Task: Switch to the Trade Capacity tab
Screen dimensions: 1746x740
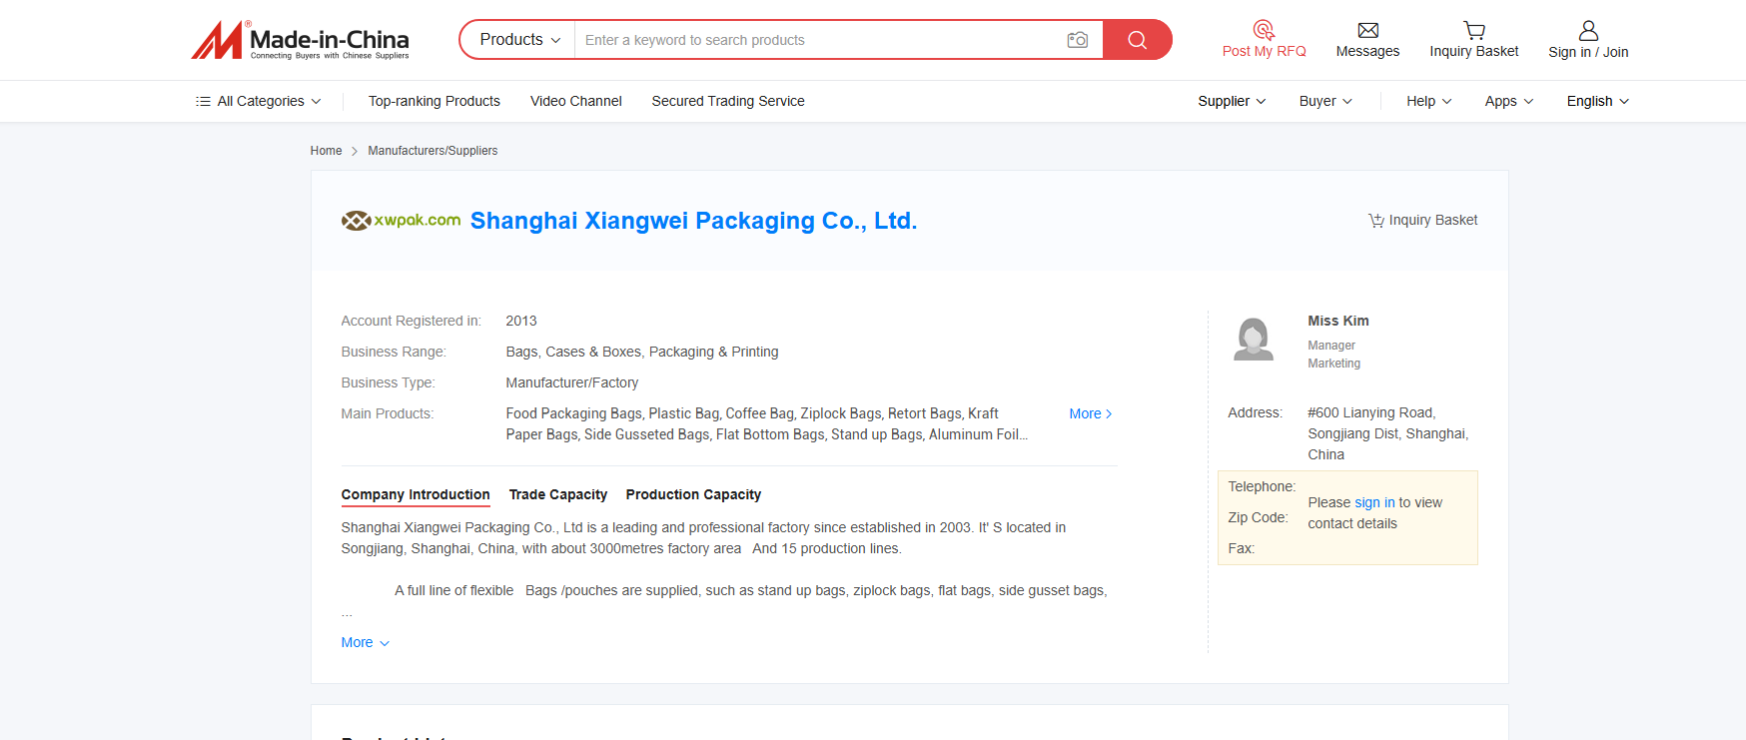Action: click(x=557, y=494)
